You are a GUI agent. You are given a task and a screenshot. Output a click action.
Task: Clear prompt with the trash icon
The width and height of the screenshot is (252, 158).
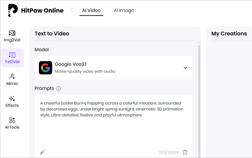[x=185, y=152]
